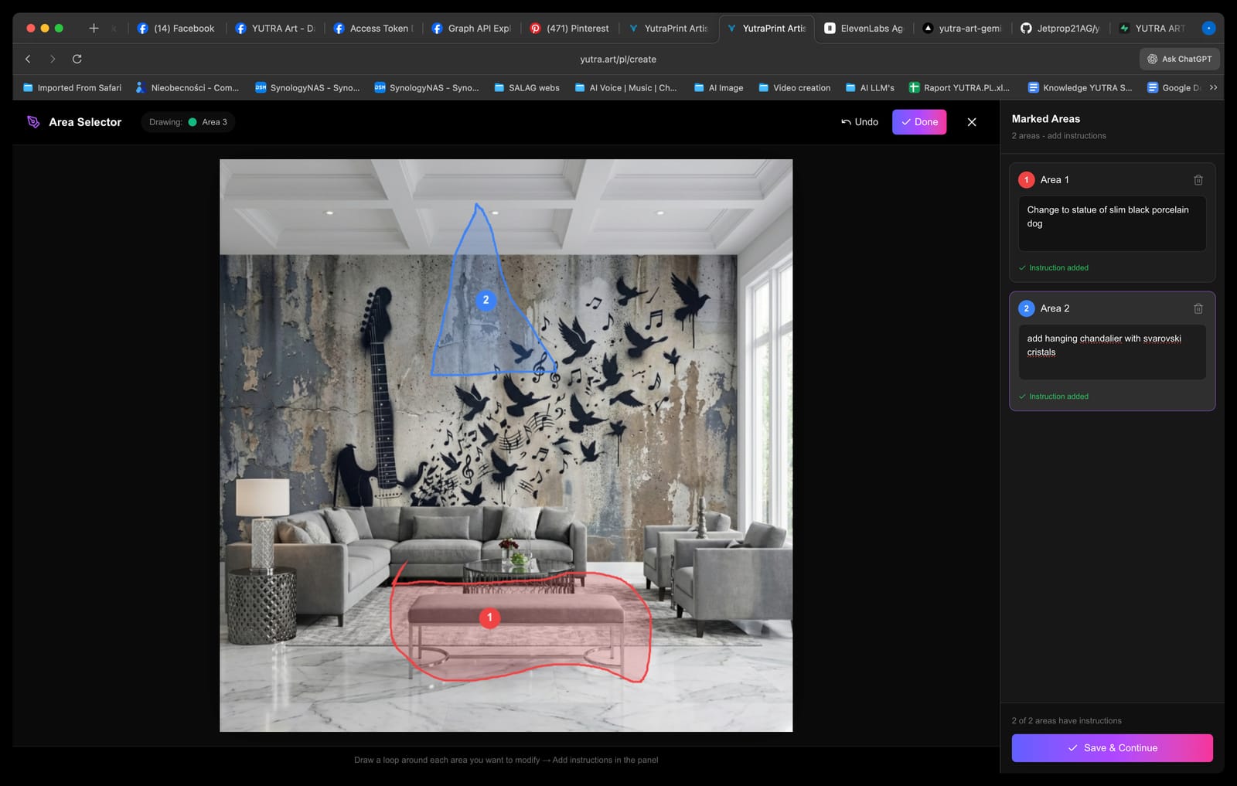Select the red marker 1 on the bench

(489, 618)
